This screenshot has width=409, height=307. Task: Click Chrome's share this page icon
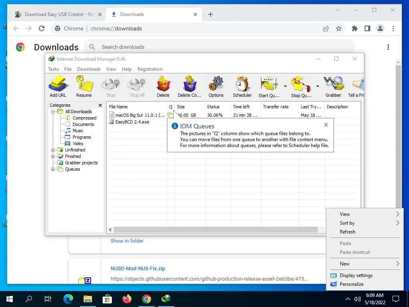coord(326,28)
